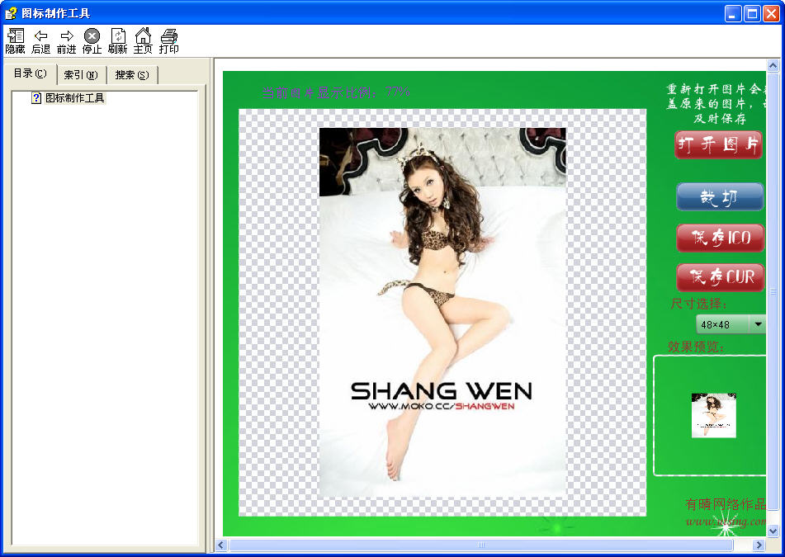Click the vertical scrollbar thumb
The height and width of the screenshot is (557, 785).
(773, 291)
